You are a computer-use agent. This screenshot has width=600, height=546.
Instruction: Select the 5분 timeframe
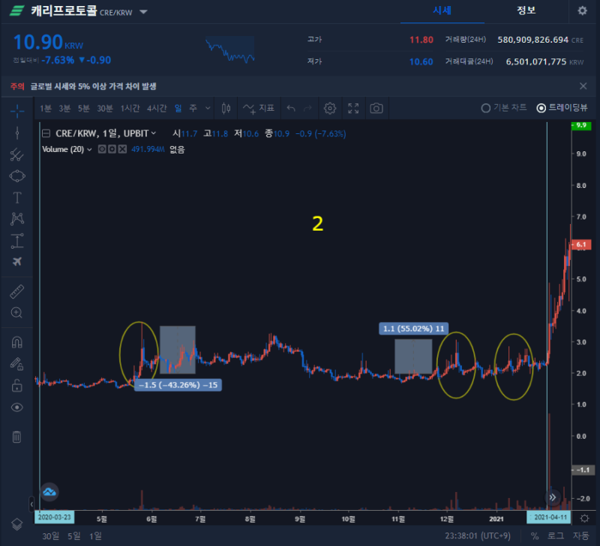pyautogui.click(x=84, y=109)
